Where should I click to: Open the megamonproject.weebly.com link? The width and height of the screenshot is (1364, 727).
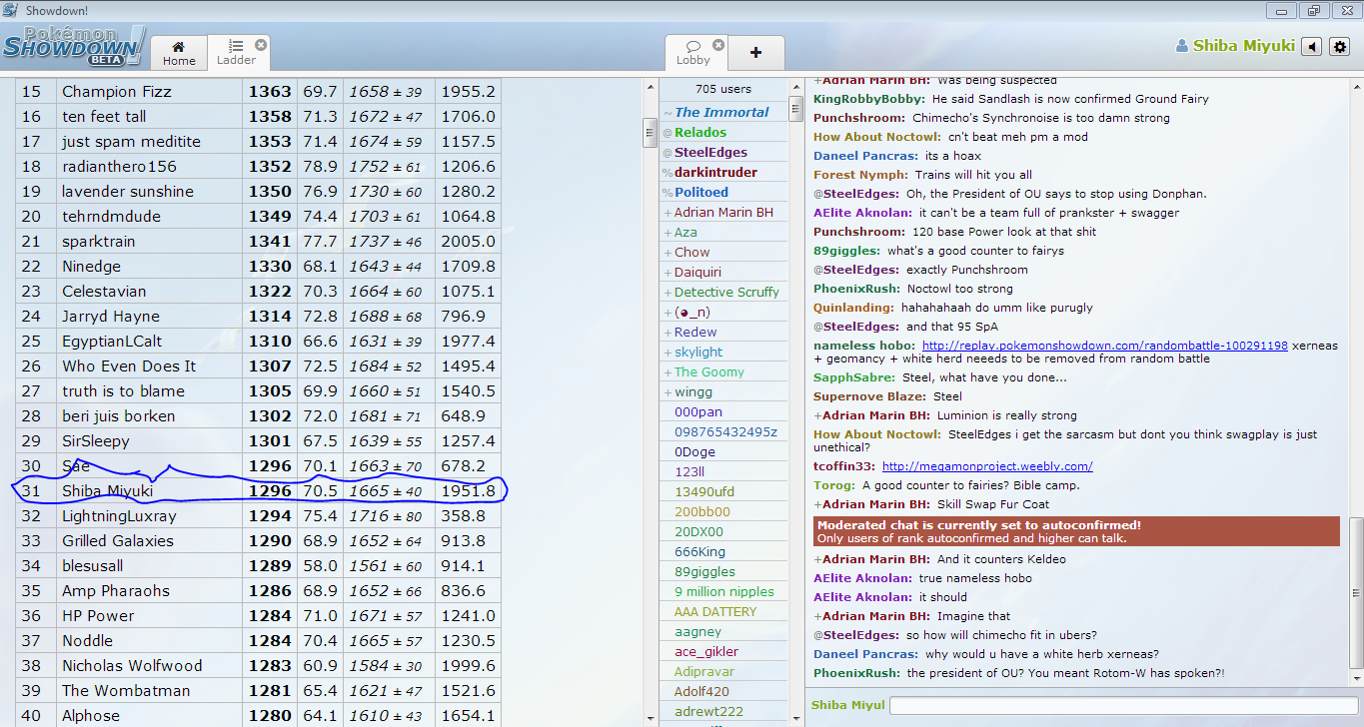tap(987, 466)
